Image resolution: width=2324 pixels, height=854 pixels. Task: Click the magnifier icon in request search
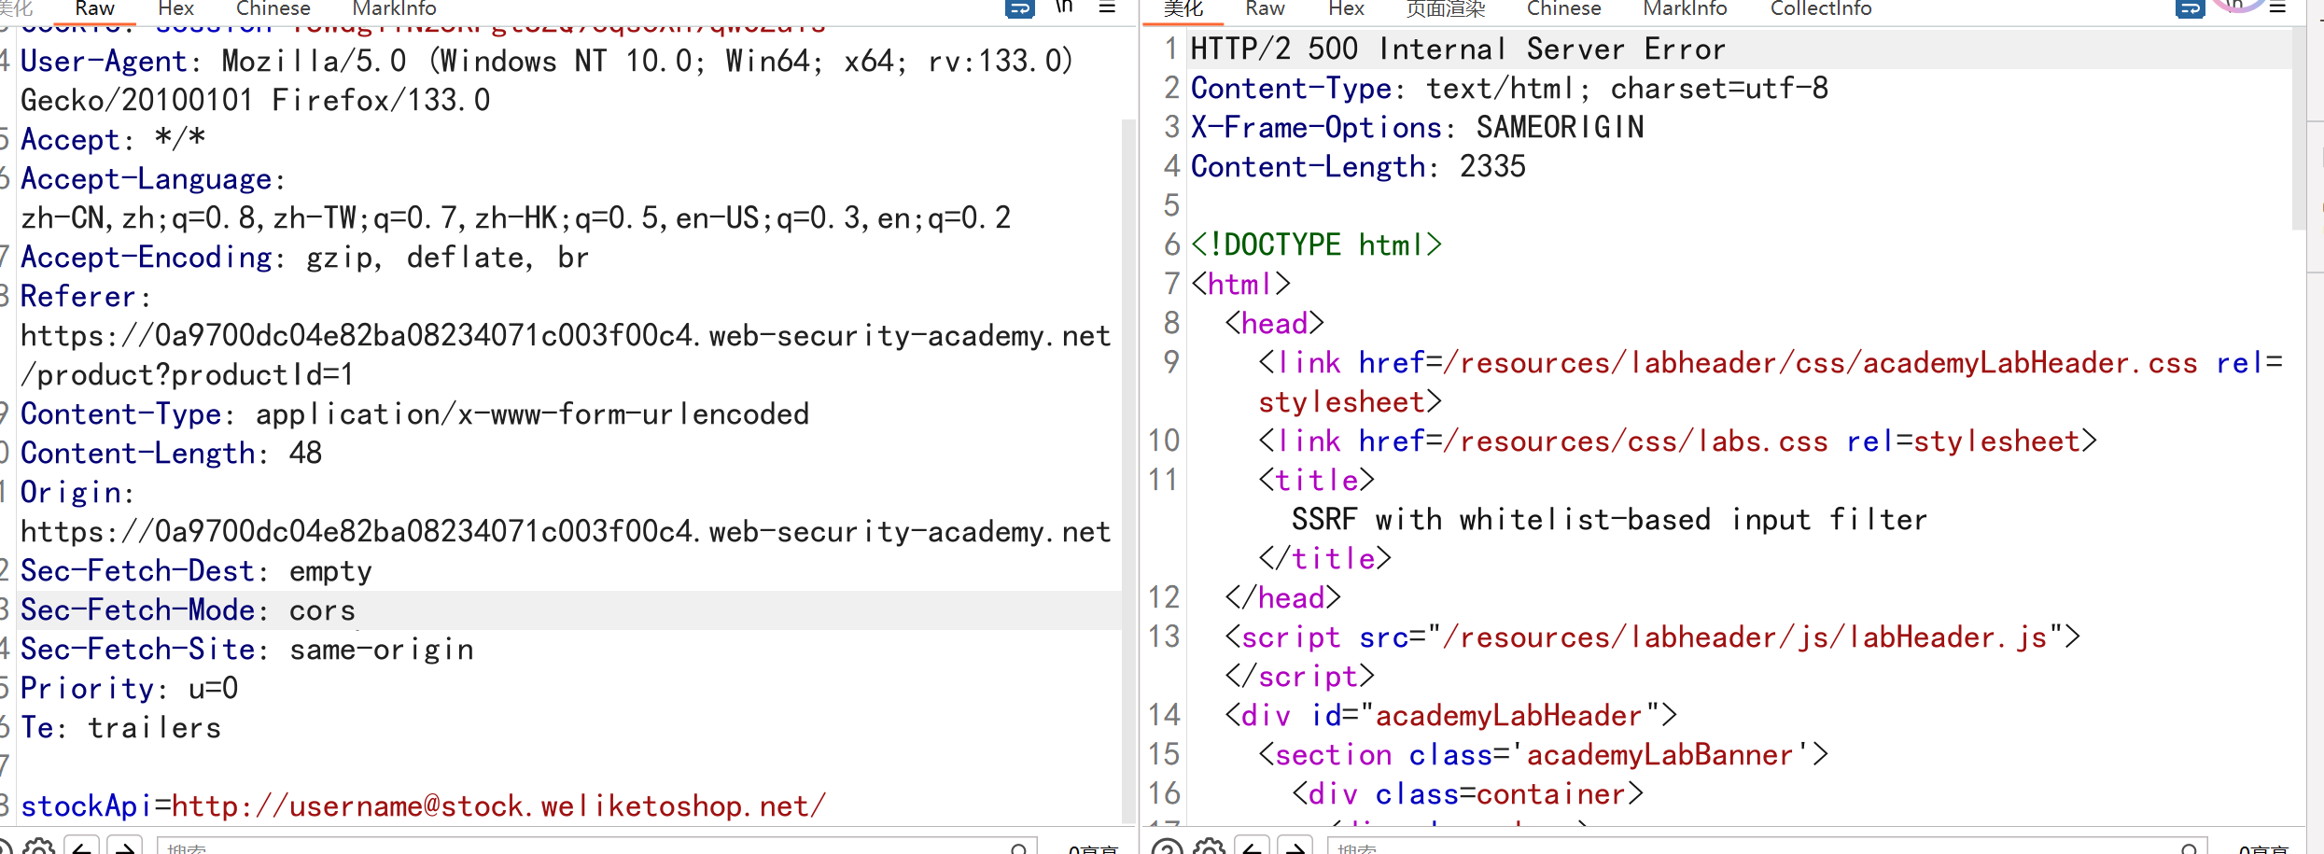pos(1018,848)
